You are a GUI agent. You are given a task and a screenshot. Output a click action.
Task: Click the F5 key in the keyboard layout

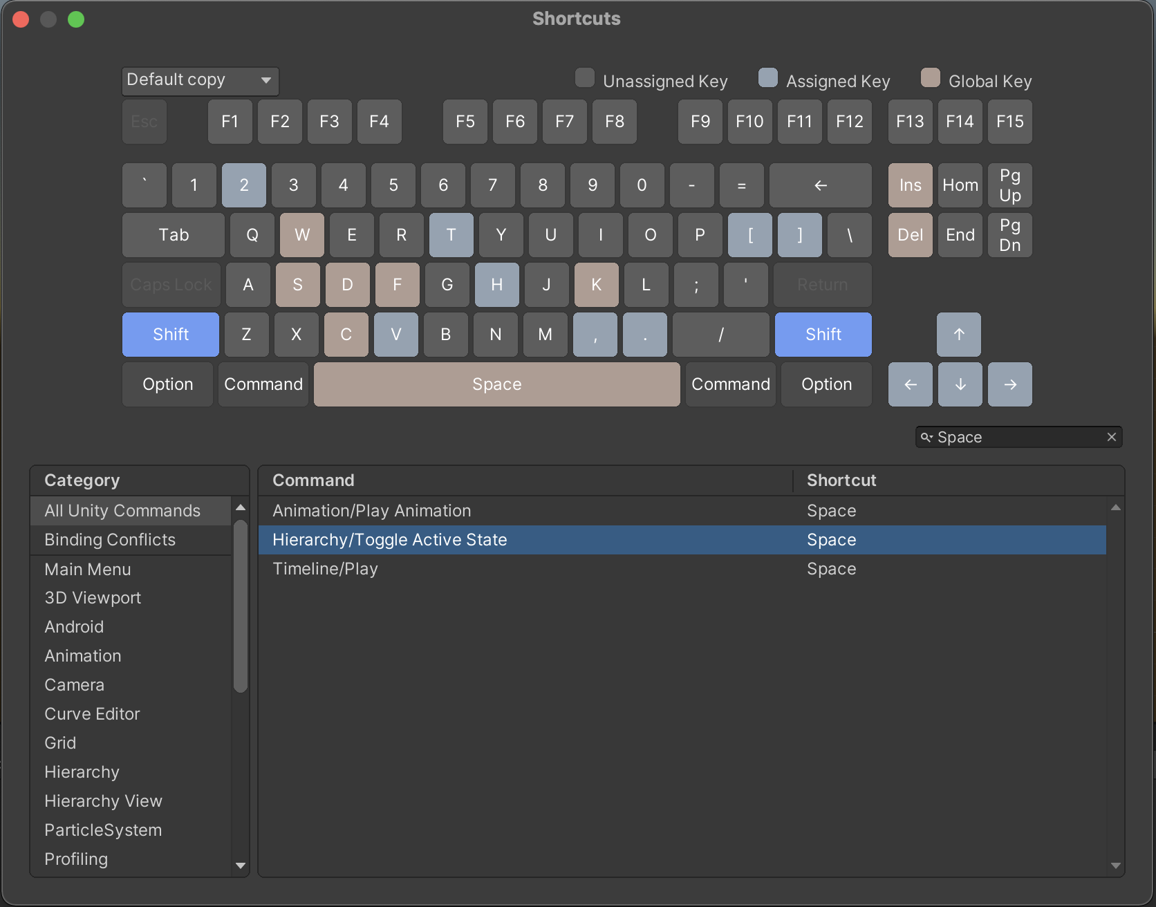click(x=465, y=122)
